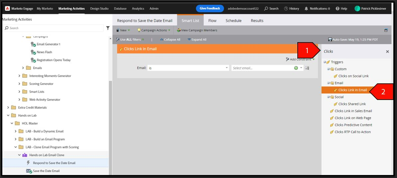Click the Clicks Link on Web Page icon
The height and width of the screenshot is (178, 397).
click(x=332, y=118)
